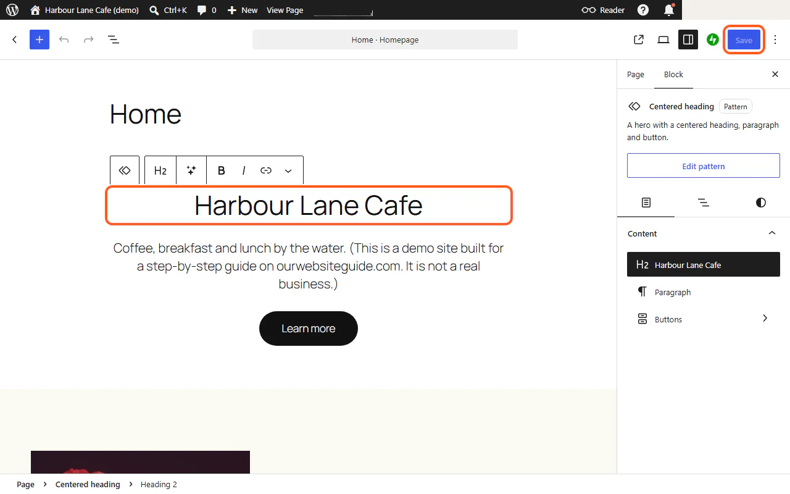Go back using the editor back arrow

click(x=15, y=40)
